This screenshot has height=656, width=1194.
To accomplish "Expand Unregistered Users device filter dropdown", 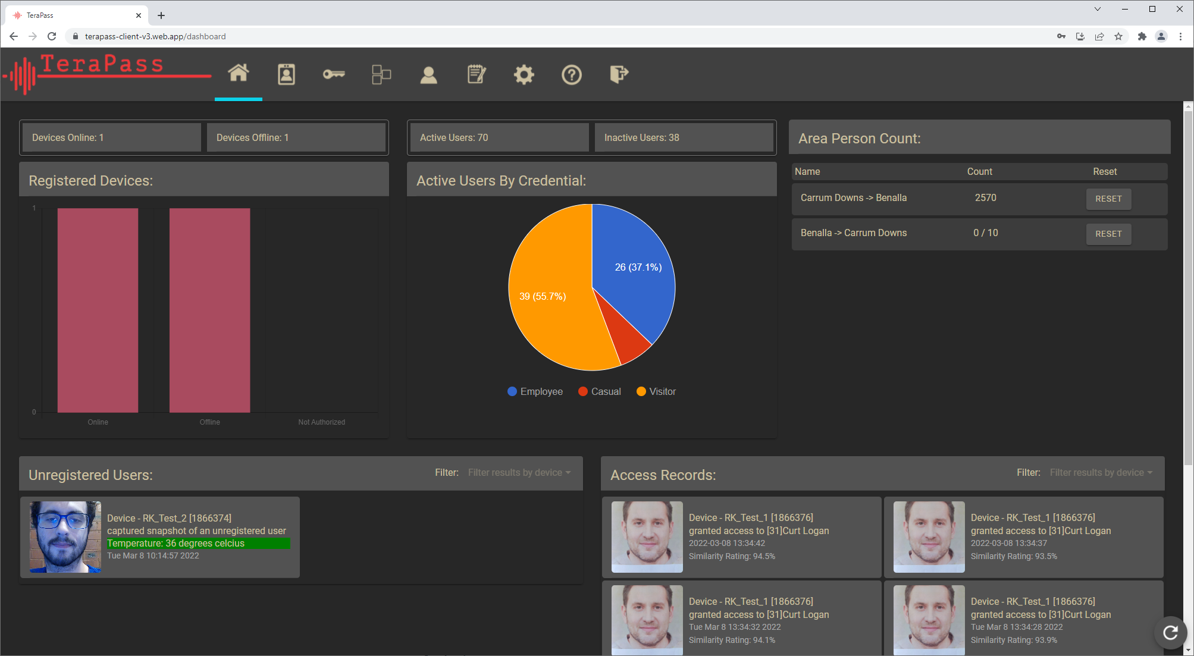I will [519, 472].
